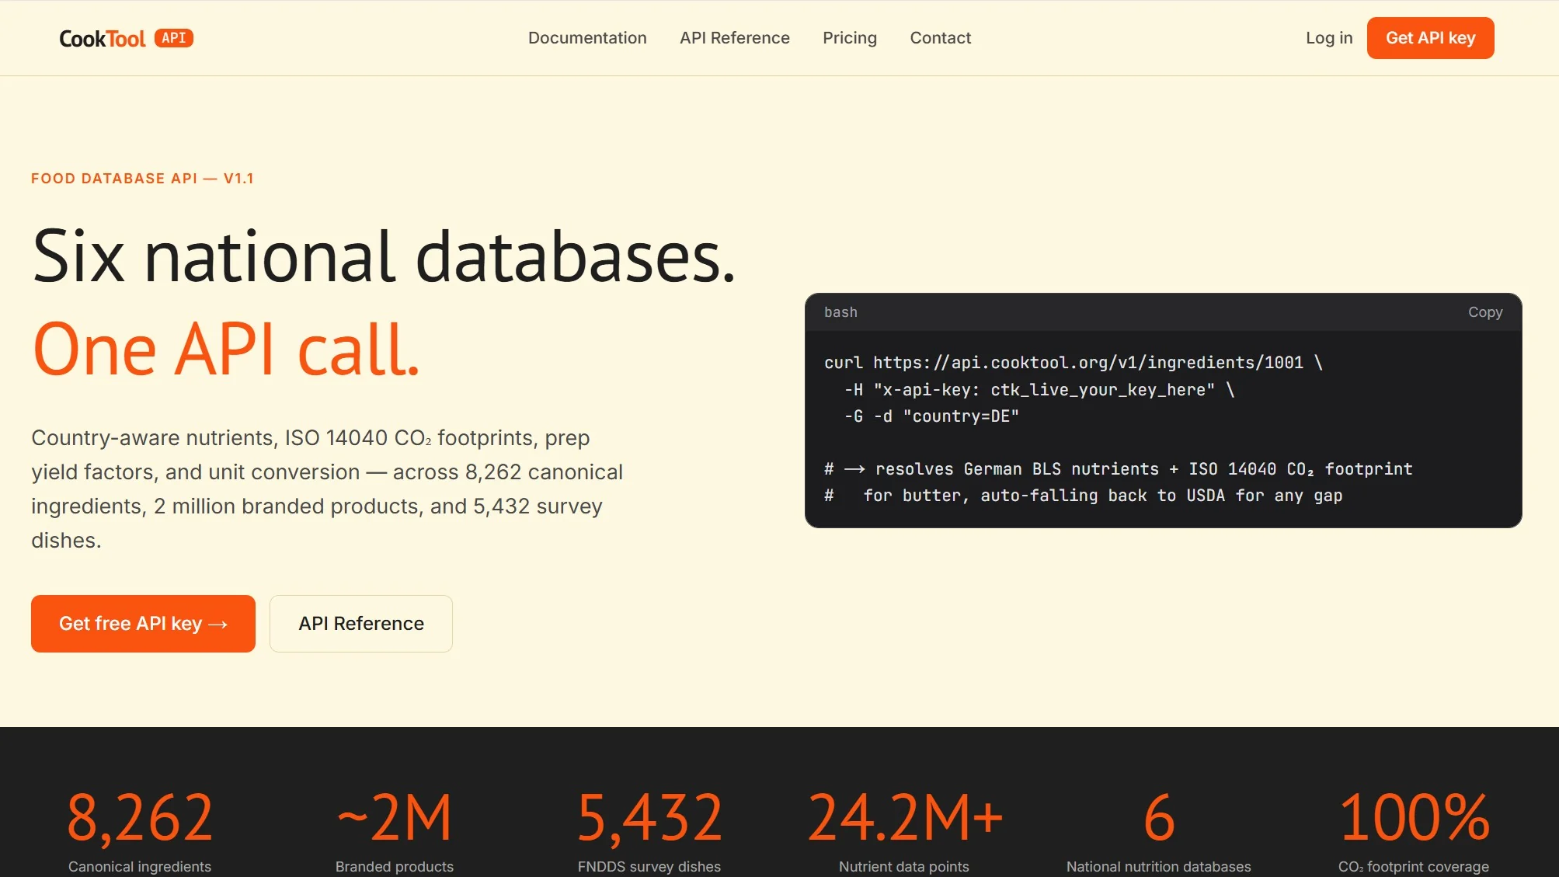Click the 5,432 statistic
The width and height of the screenshot is (1559, 877).
(649, 818)
